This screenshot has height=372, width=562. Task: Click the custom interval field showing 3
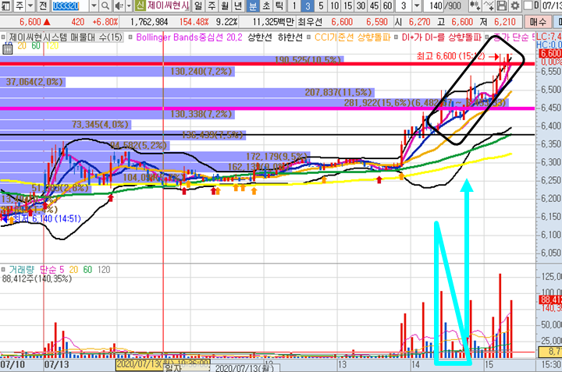tap(404, 5)
